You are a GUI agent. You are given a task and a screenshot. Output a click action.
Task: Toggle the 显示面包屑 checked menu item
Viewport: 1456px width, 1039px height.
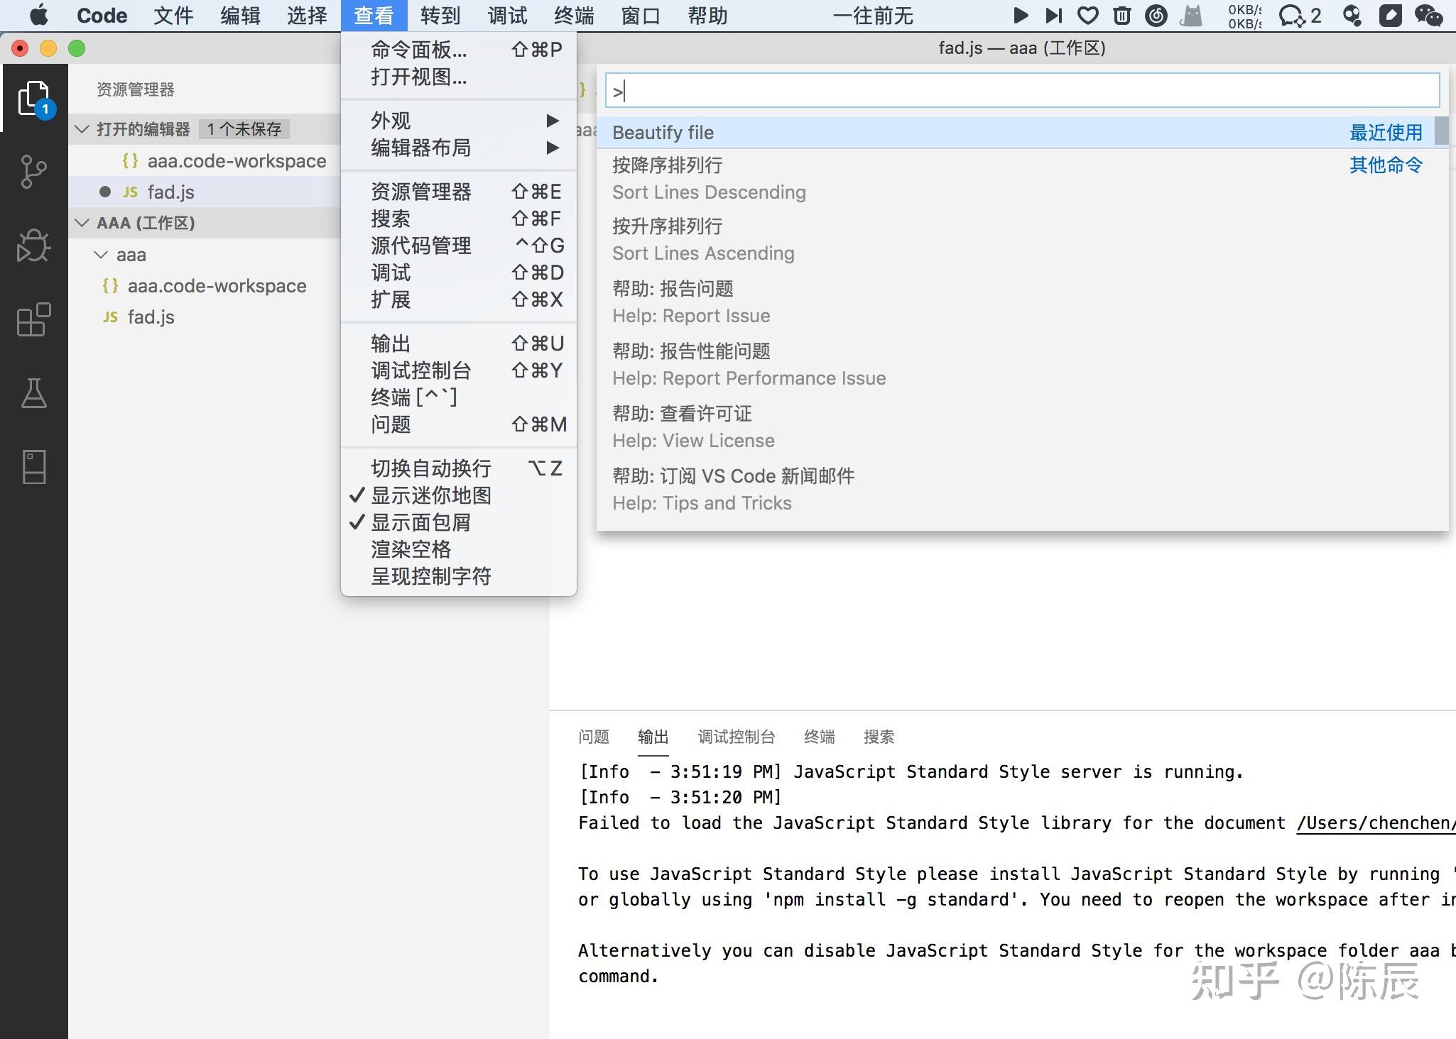point(420,522)
